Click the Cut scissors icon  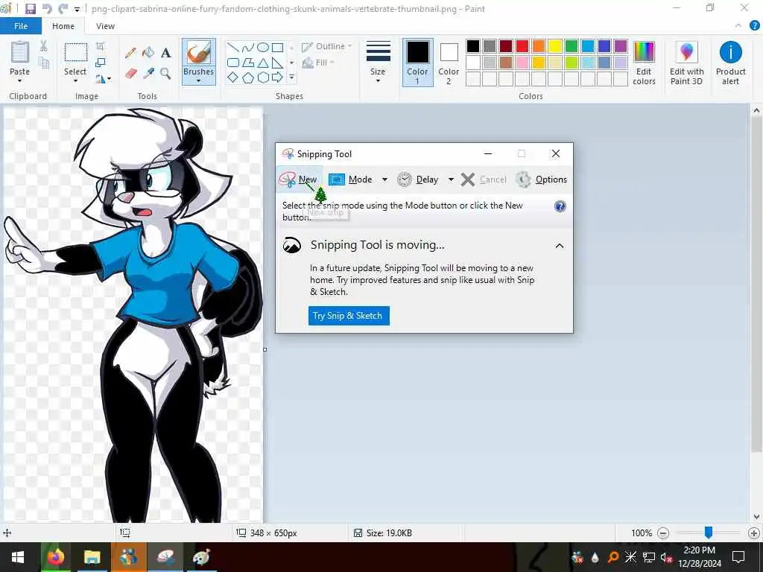coord(43,46)
